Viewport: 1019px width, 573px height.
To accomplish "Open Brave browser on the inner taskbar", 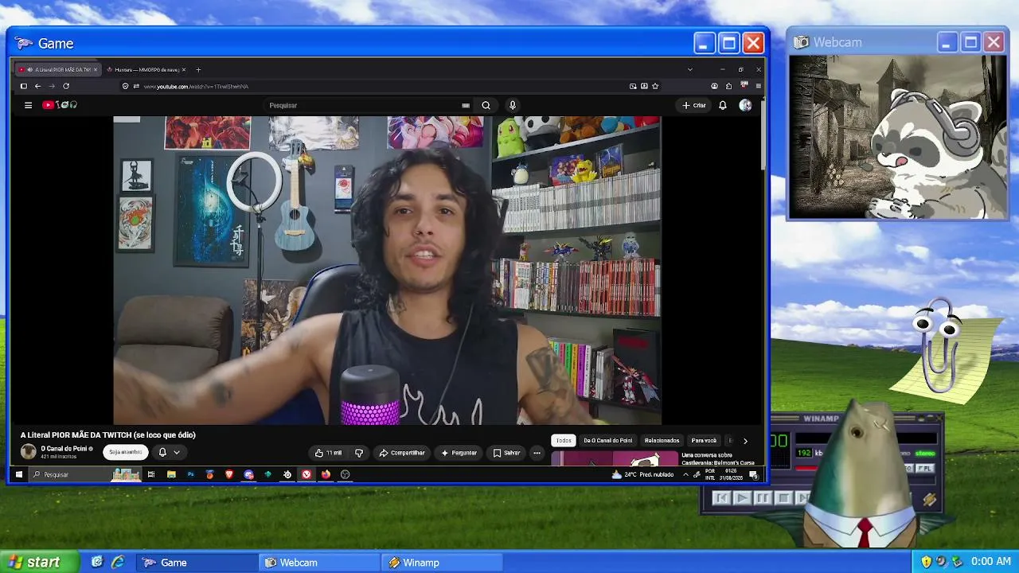I will pos(229,474).
